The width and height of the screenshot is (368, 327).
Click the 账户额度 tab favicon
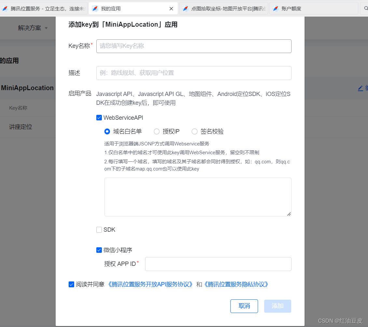click(276, 9)
